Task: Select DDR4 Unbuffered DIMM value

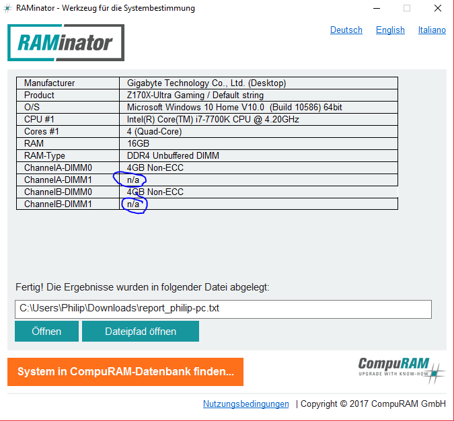Action: coord(258,156)
